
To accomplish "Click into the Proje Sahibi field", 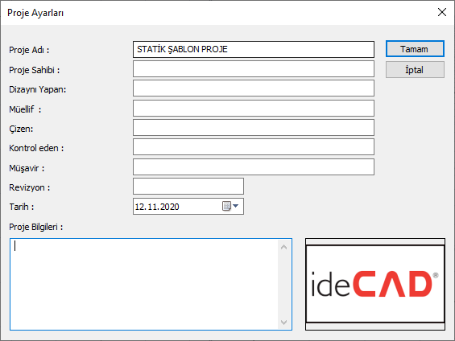I will [254, 69].
